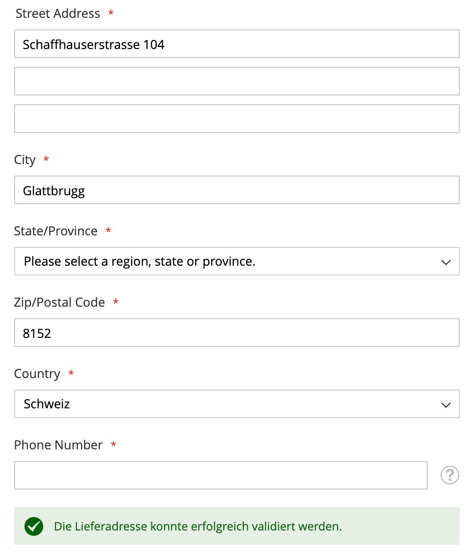Click the Street Address label
Screen dimensions: 474x559
coord(58,13)
